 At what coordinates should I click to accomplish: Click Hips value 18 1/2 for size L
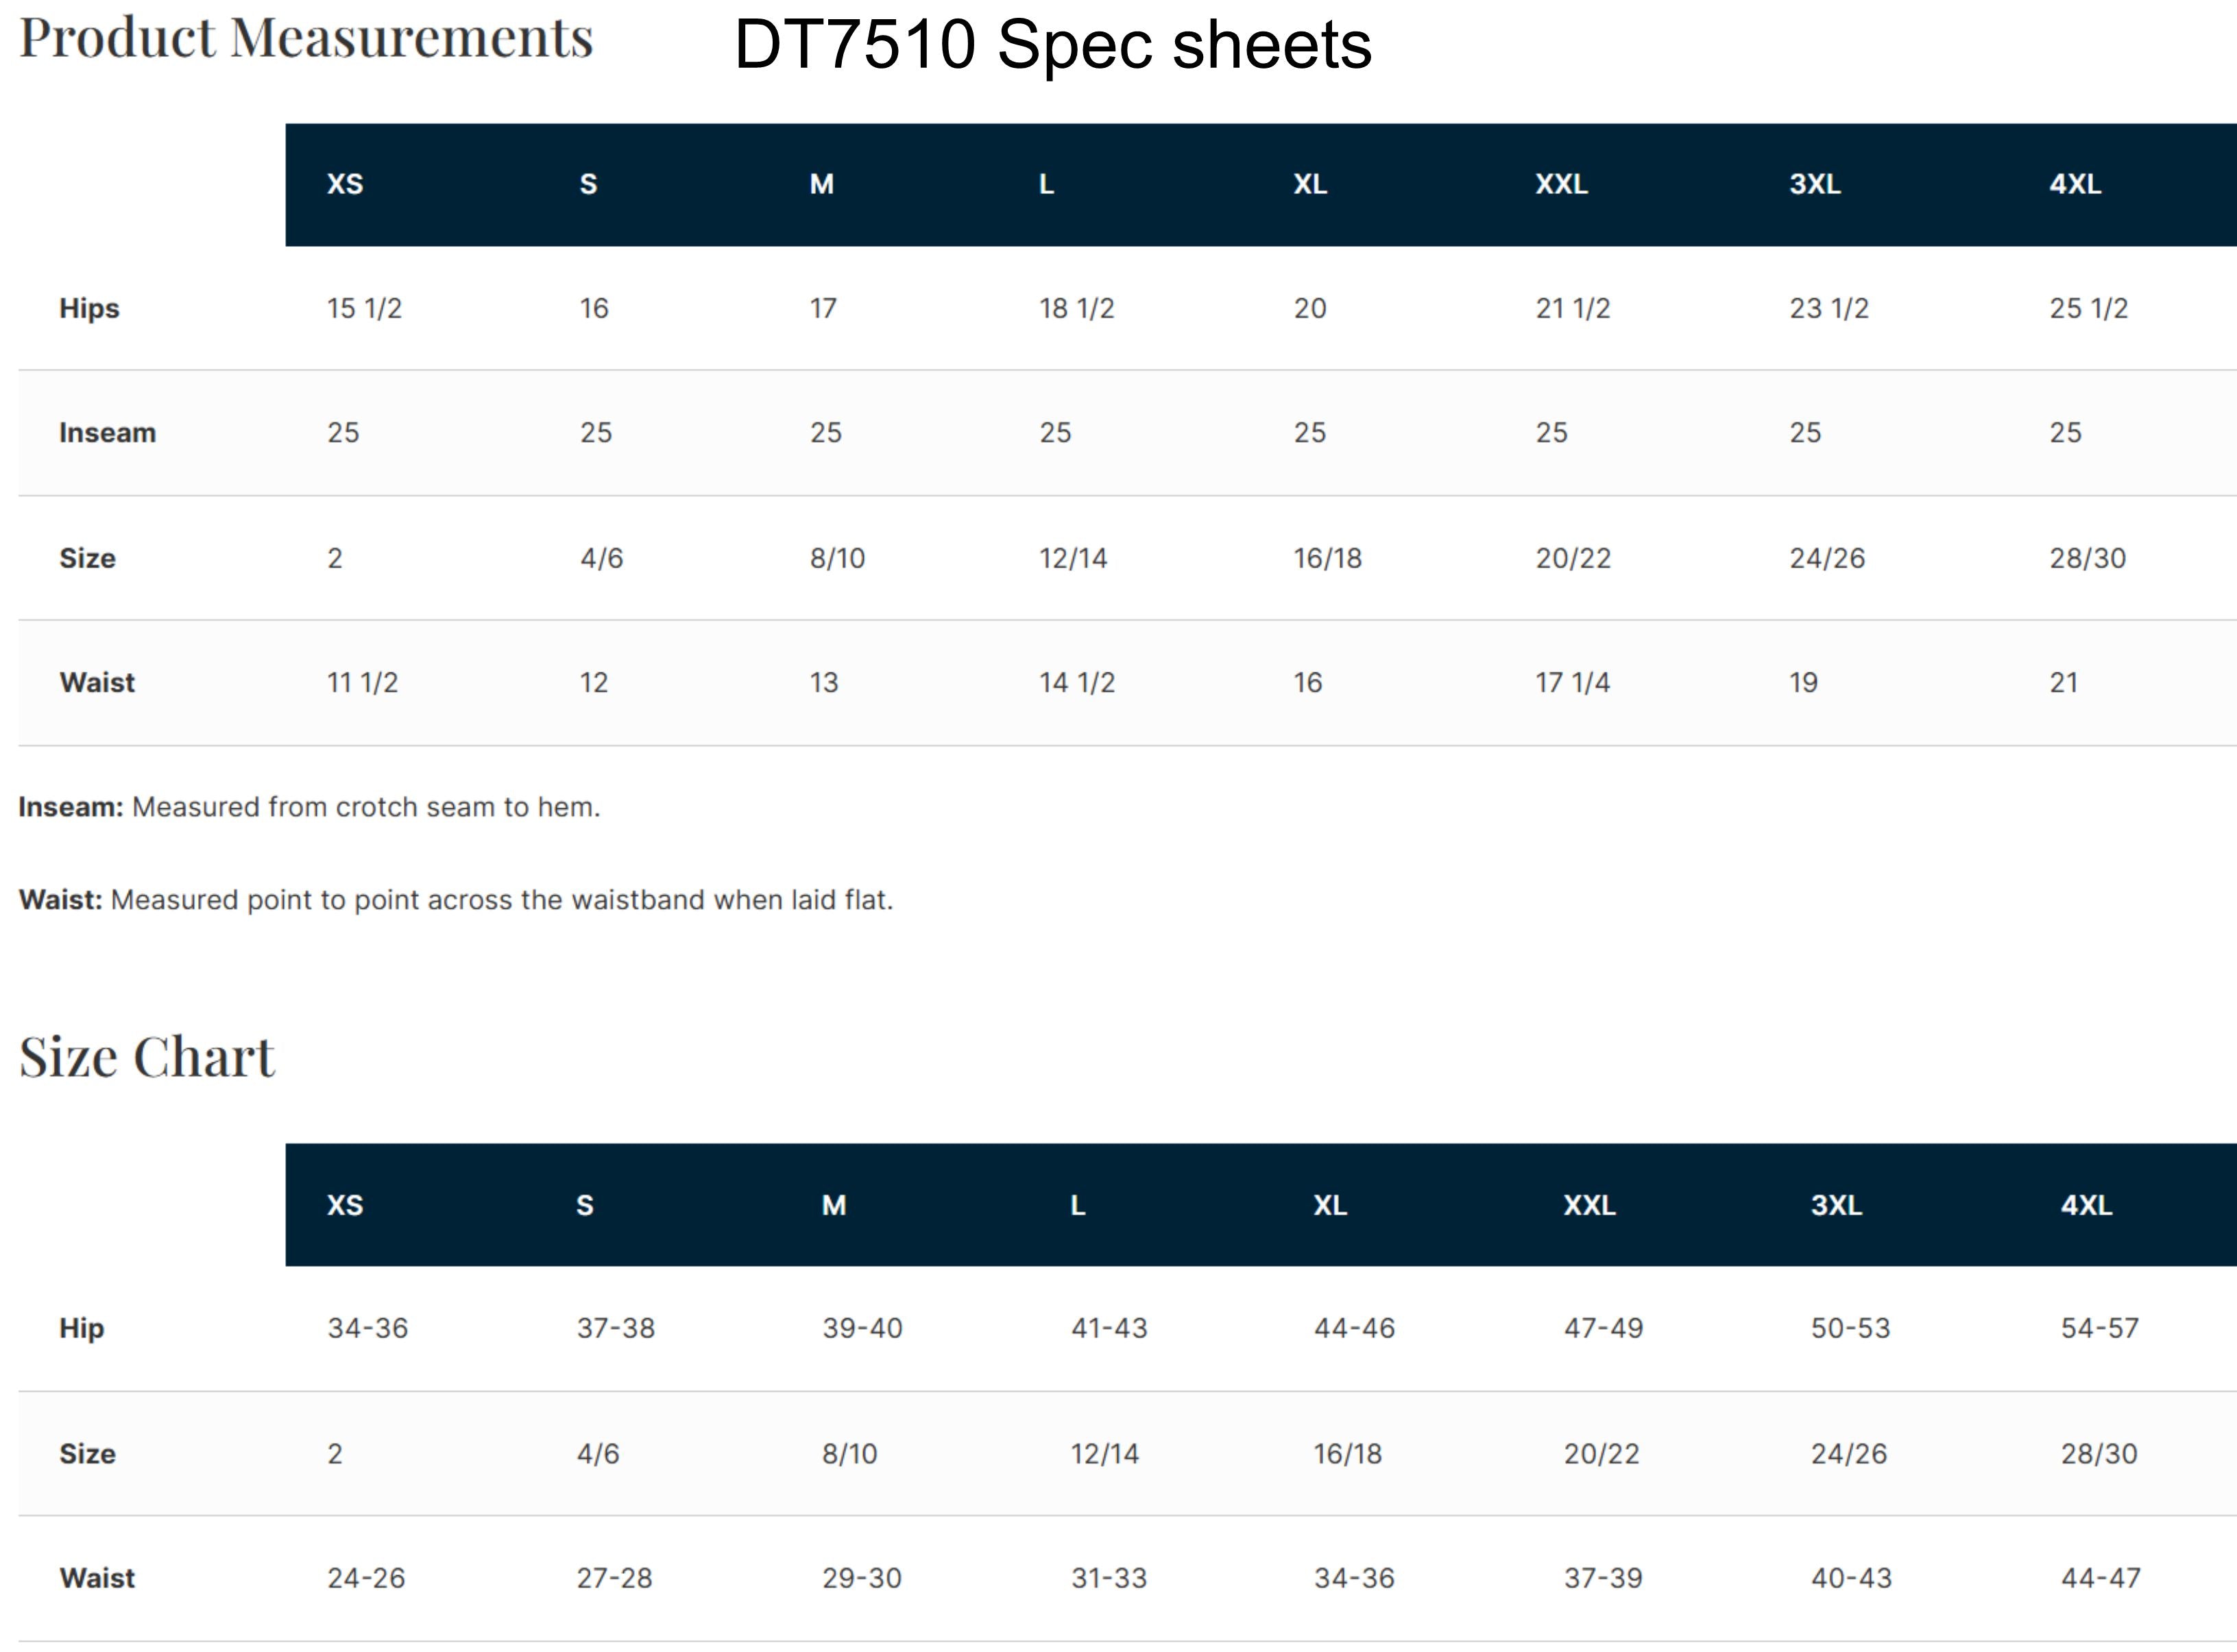[1076, 308]
